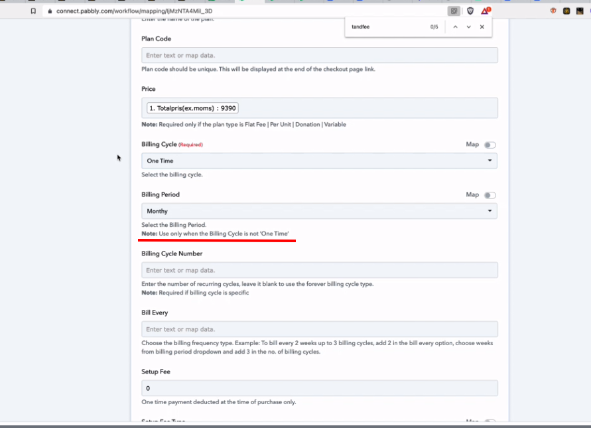Click the Brave Shields lion icon
Screen dimensions: 591x428
[x=470, y=11]
